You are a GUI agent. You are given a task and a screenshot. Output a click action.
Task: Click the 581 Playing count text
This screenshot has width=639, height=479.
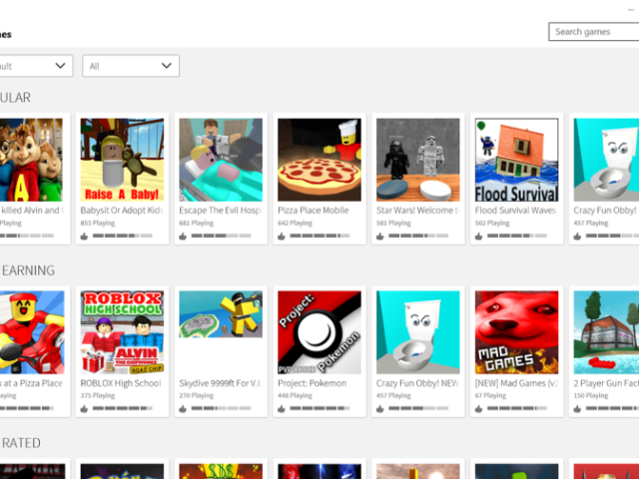[393, 224]
